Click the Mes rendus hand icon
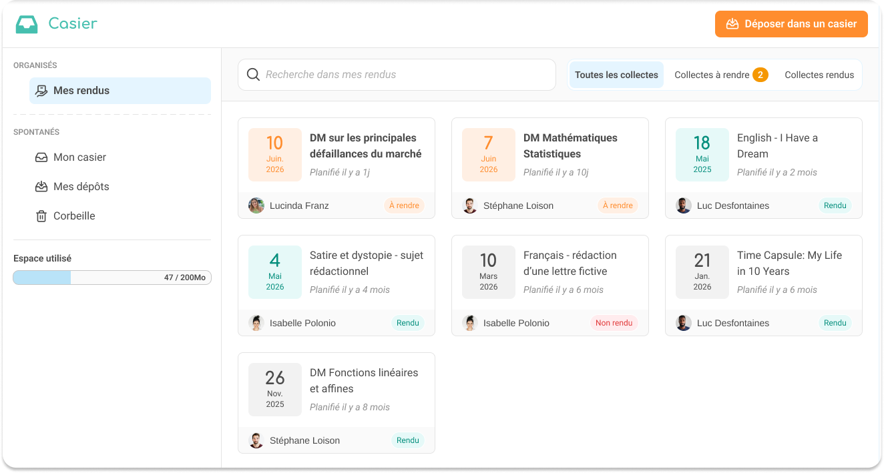Image resolution: width=884 pixels, height=473 pixels. [41, 91]
